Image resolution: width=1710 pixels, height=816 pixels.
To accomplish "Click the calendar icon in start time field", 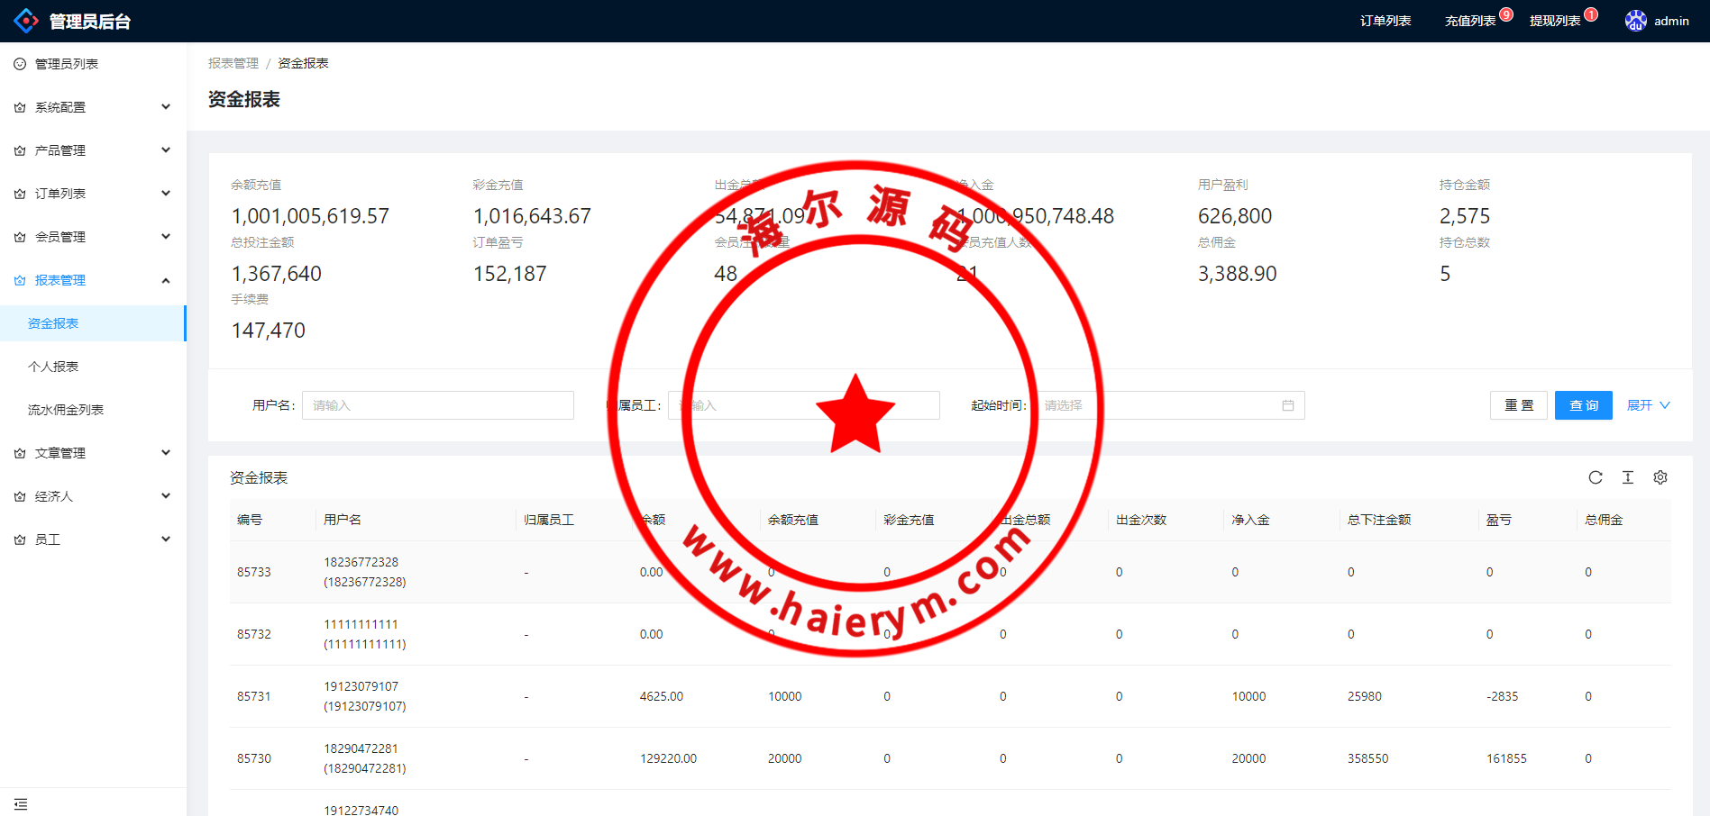I will tap(1287, 405).
